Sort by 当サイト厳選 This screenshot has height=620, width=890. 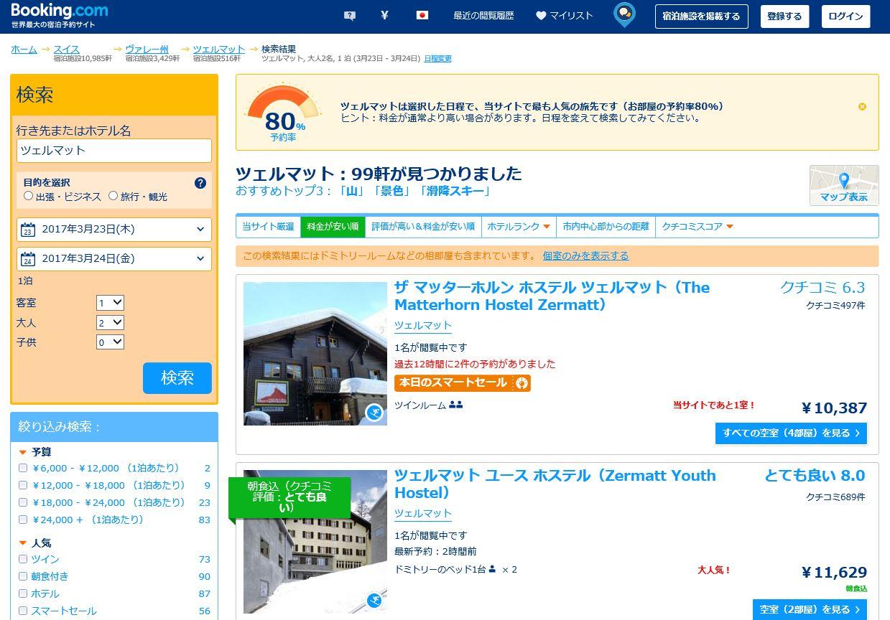(x=268, y=227)
